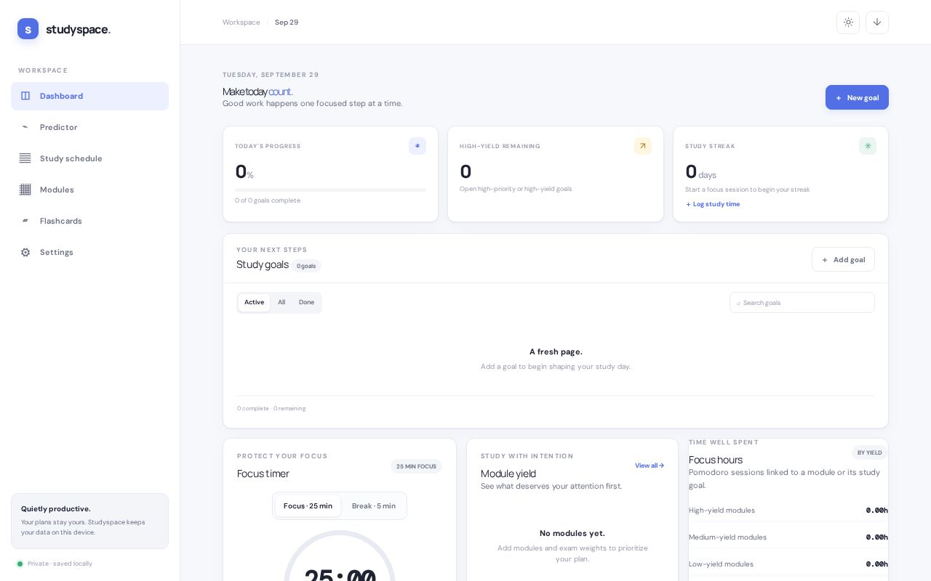Click the Sep 29 breadcrumb
The image size is (931, 581).
pos(287,23)
